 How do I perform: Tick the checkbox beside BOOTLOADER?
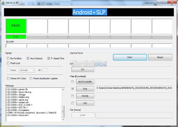[x=72, y=82]
